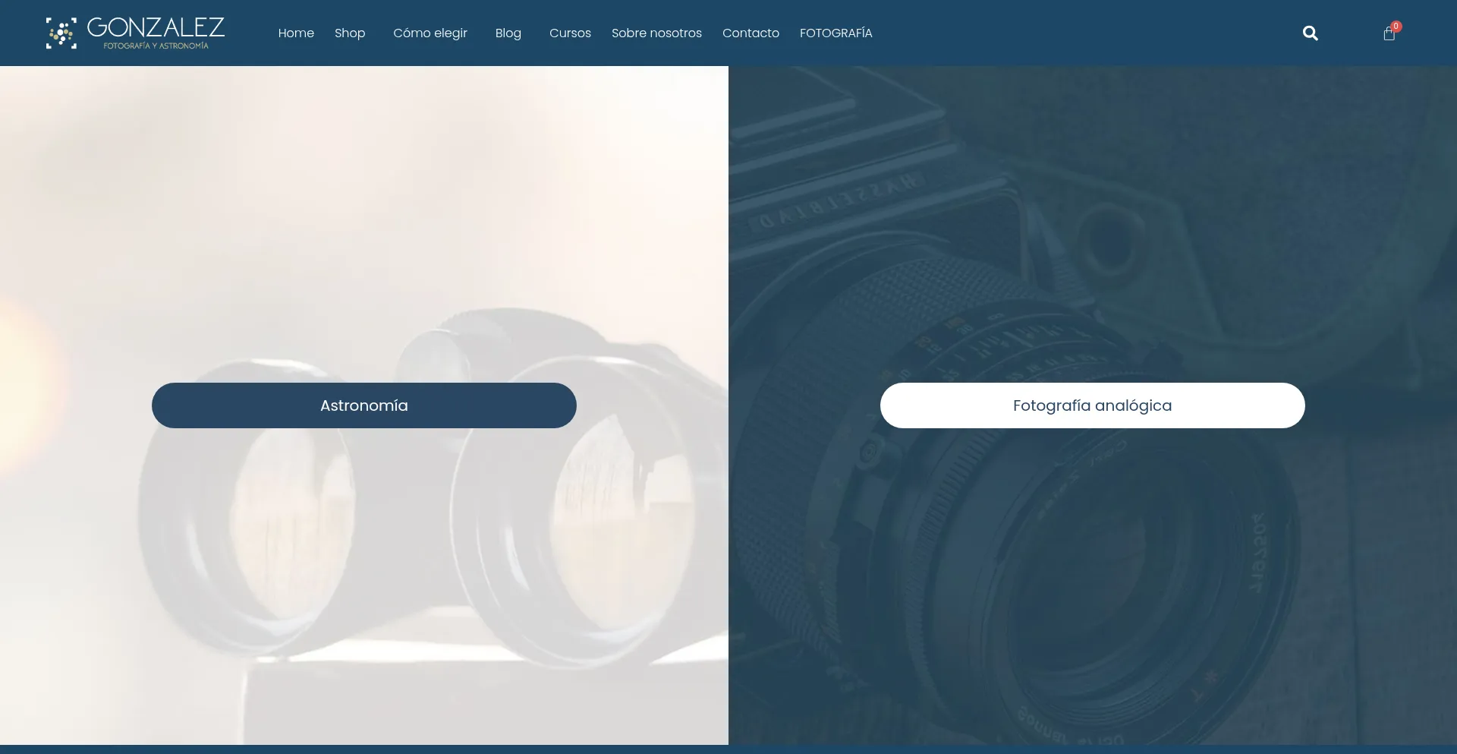This screenshot has width=1457, height=754.
Task: Open the Cómo elegir menu
Action: point(430,33)
